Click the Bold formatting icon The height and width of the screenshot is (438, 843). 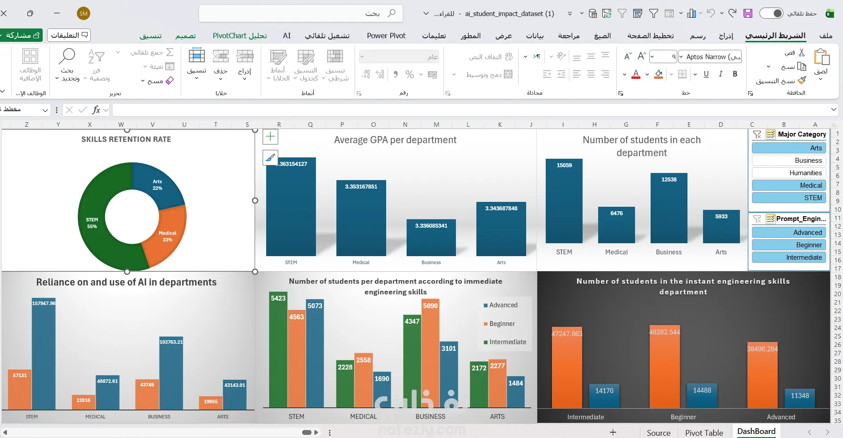pos(735,74)
